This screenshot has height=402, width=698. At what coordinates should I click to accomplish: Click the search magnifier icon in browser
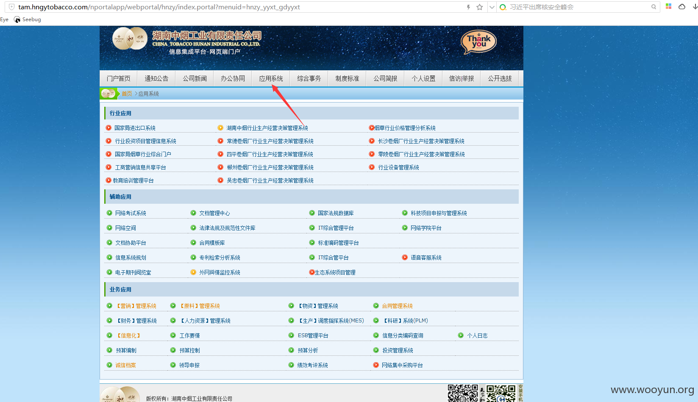(654, 7)
